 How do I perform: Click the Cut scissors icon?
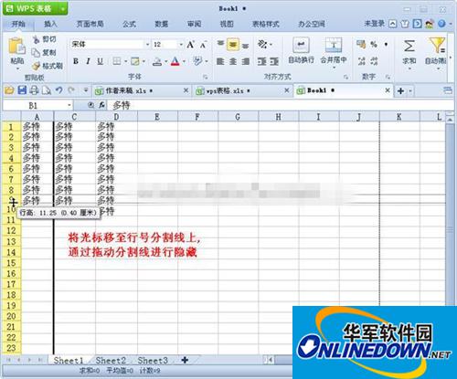click(x=37, y=39)
